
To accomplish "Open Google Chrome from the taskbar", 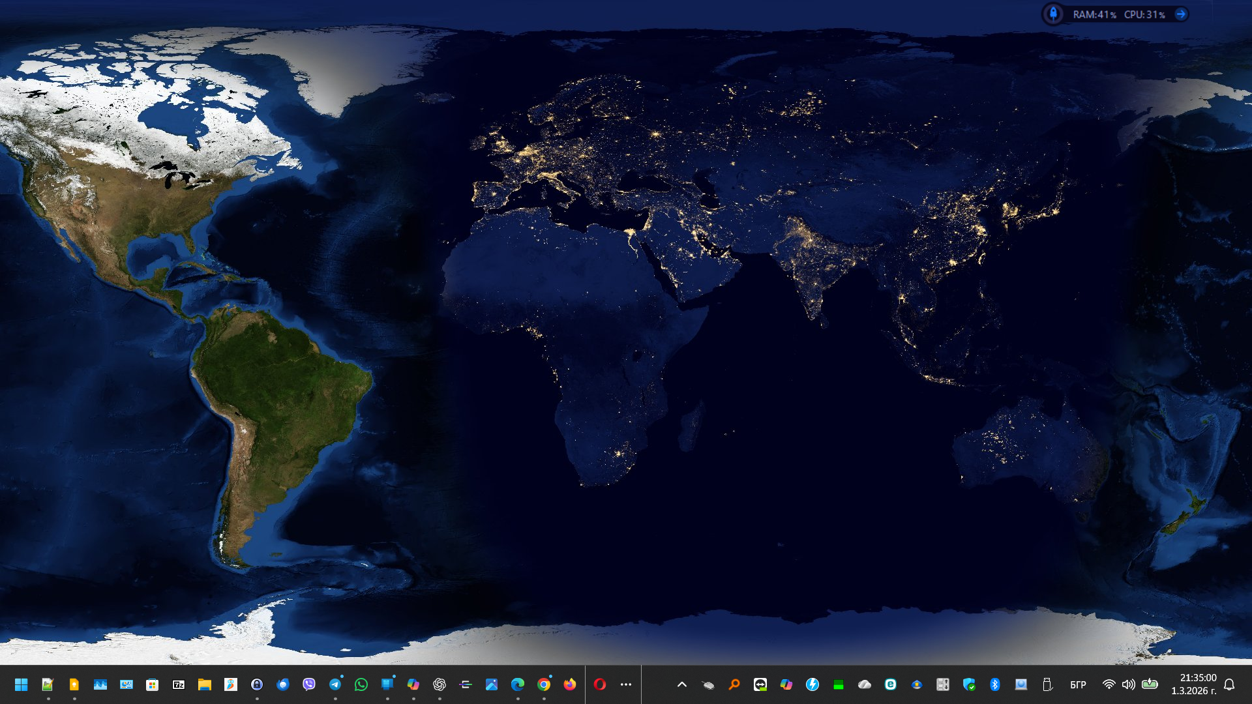I will pos(544,684).
